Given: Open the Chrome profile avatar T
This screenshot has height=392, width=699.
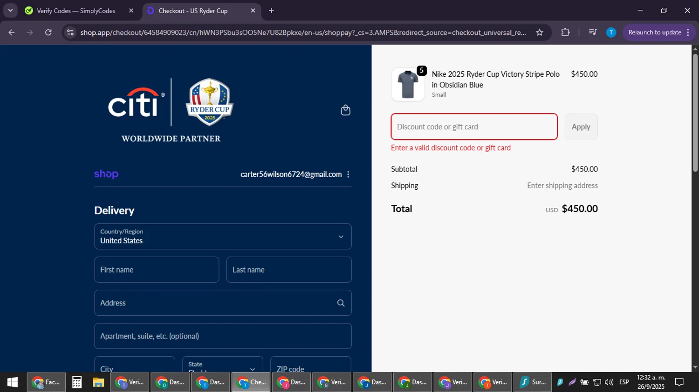Looking at the screenshot, I should pos(611,33).
